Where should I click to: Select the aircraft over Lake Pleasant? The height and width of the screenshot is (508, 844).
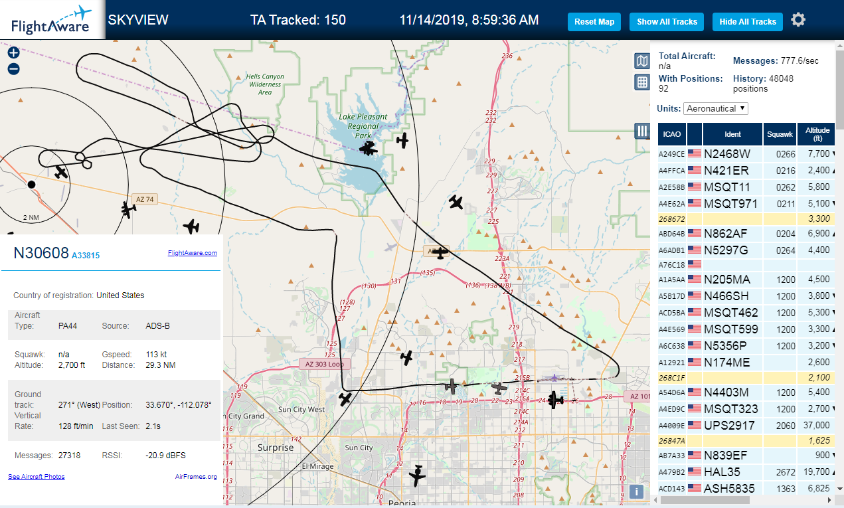[x=367, y=148]
